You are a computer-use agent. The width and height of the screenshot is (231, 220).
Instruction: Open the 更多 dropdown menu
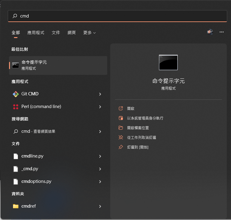pyautogui.click(x=89, y=33)
